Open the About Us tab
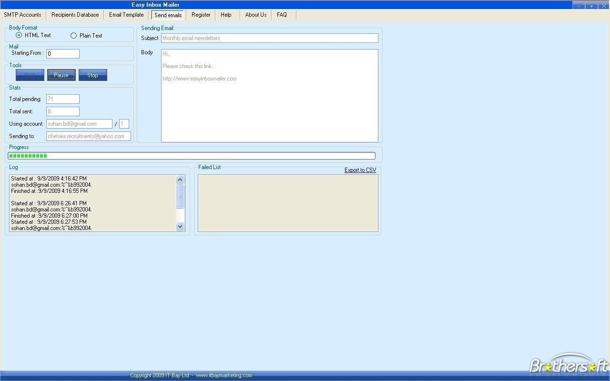This screenshot has width=610, height=381. [x=256, y=15]
